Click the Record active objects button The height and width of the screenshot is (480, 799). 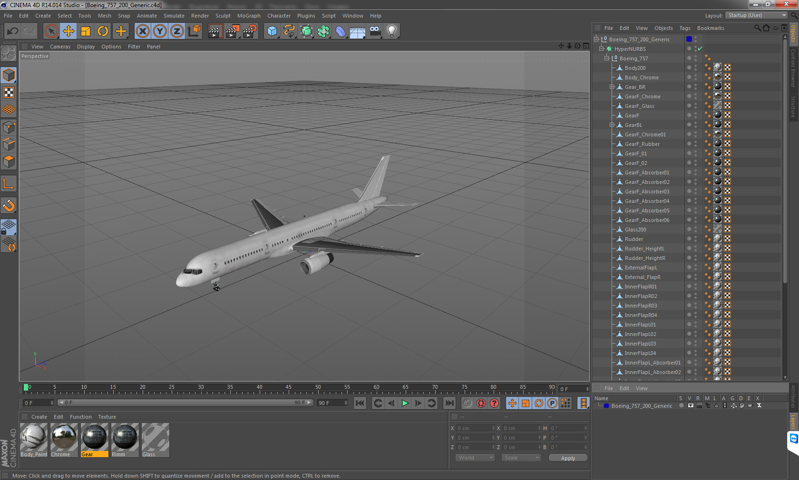(468, 403)
